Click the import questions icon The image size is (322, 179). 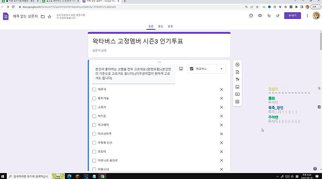coord(237,72)
